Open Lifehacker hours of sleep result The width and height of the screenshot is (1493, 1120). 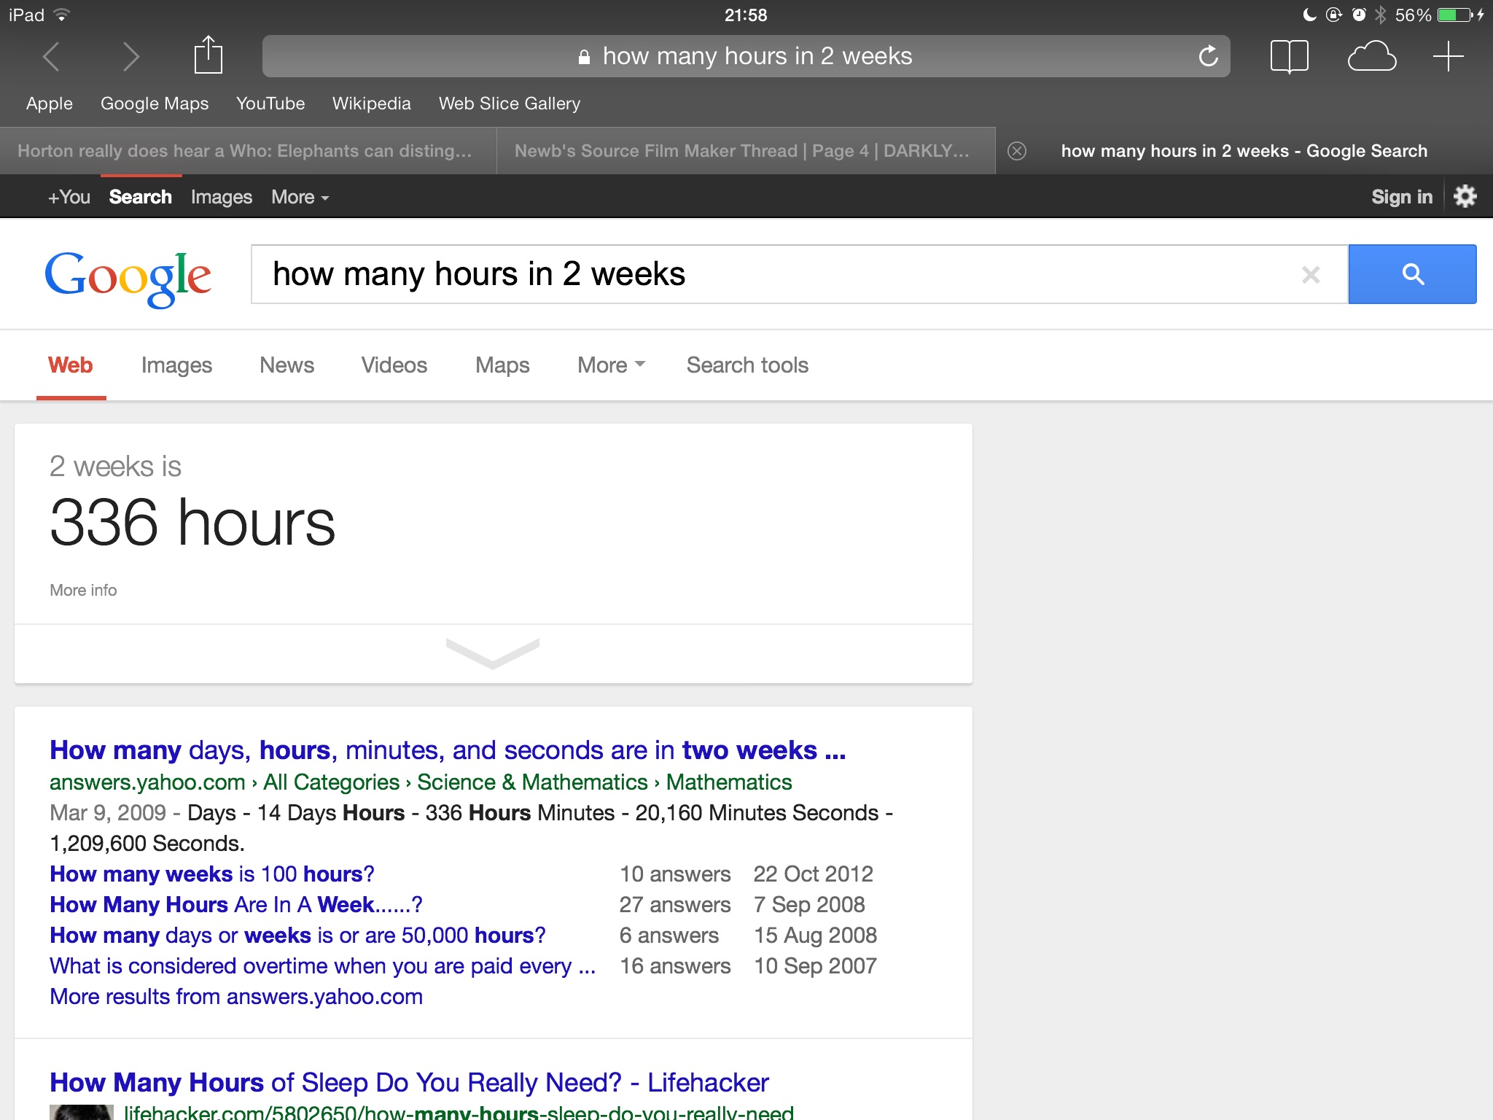(408, 1082)
